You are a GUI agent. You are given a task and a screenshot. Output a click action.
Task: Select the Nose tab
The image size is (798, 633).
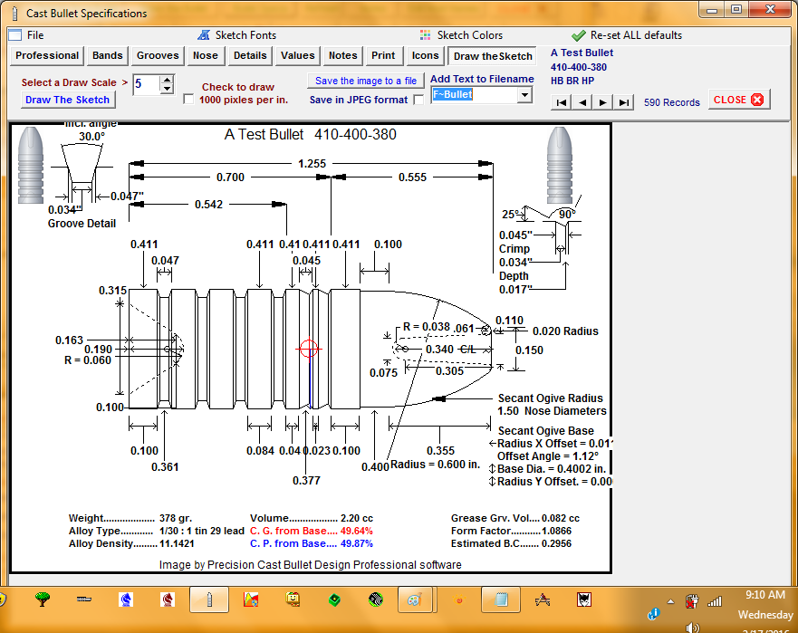tap(205, 55)
